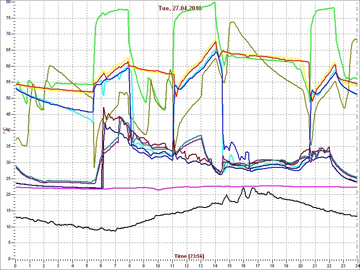Click the green dashed current-time marker line
This screenshot has width=360, height=270.
point(357,135)
